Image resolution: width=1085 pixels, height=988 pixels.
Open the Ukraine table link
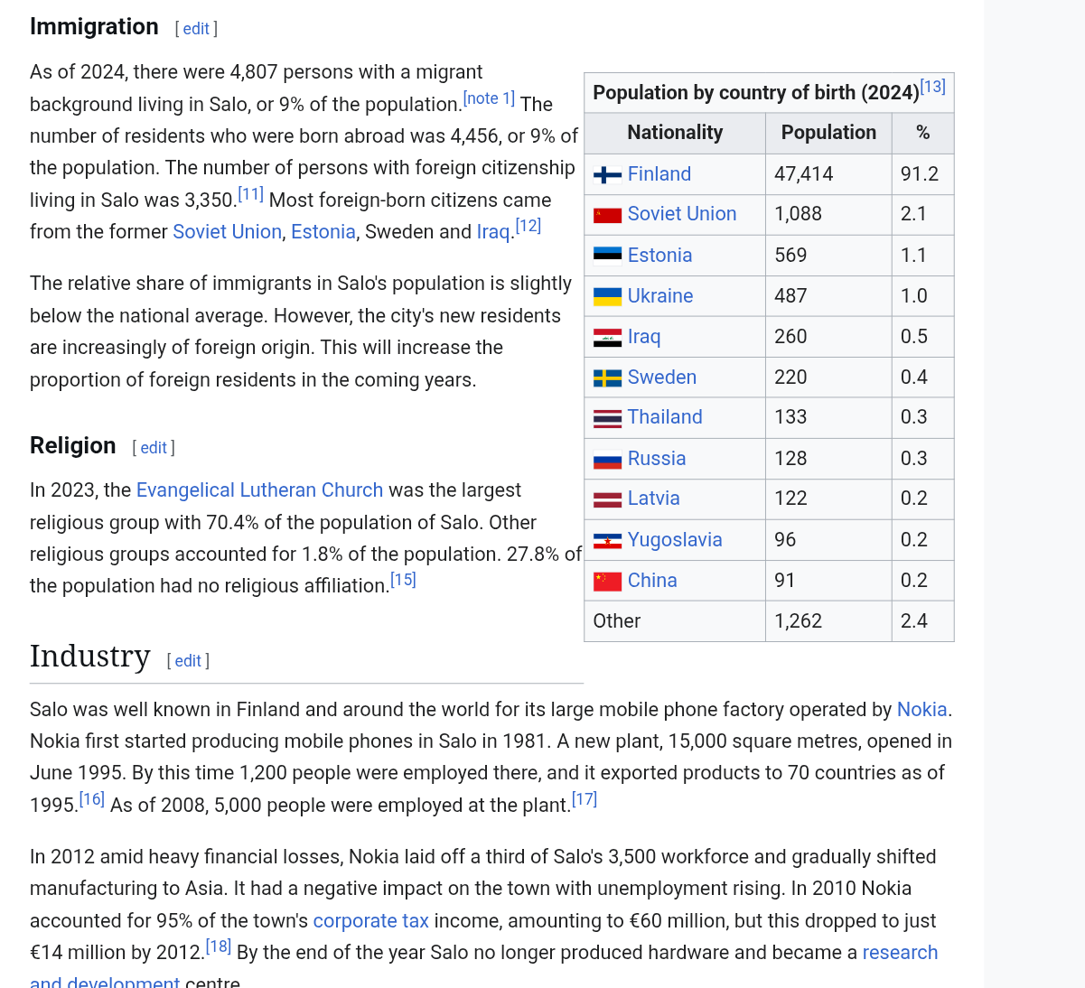660,296
